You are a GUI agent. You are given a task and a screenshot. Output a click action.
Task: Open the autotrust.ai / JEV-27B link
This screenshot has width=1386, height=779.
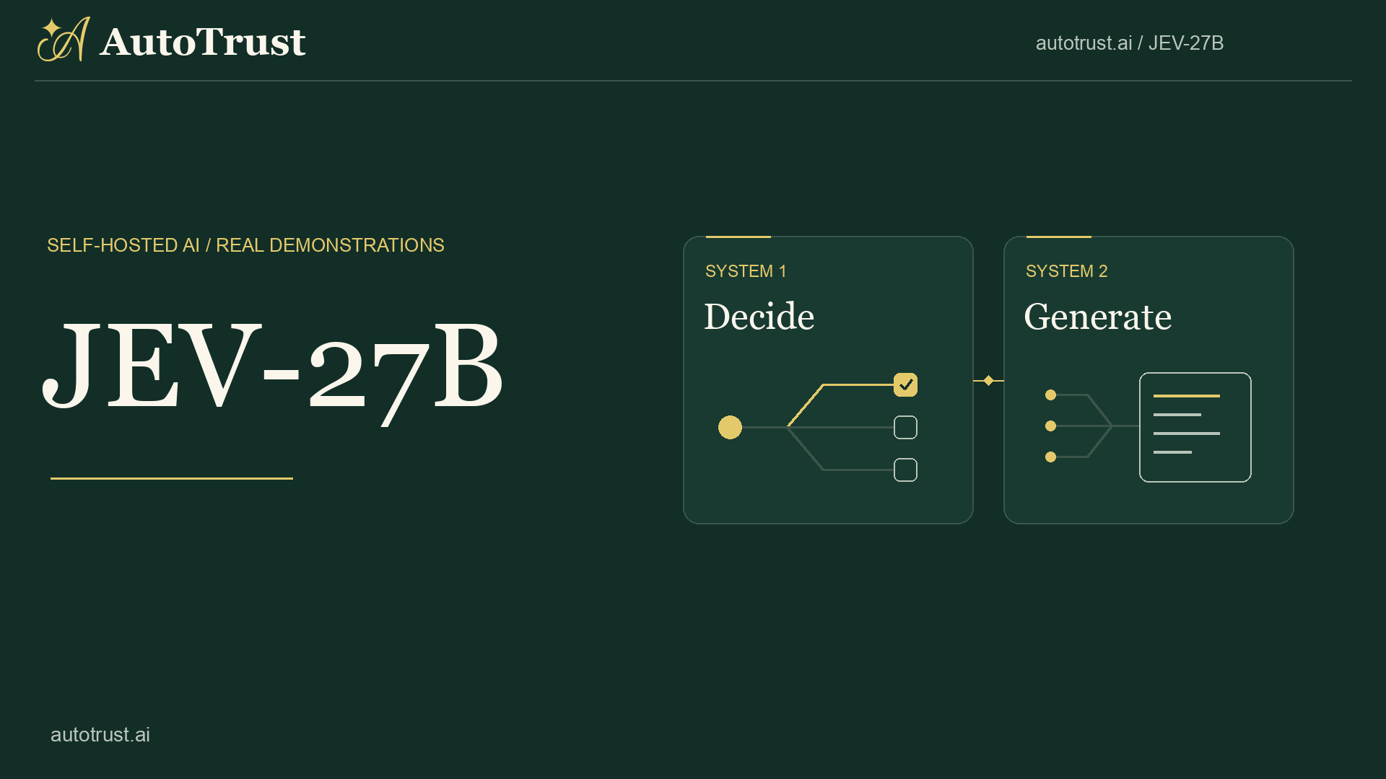click(x=1129, y=43)
